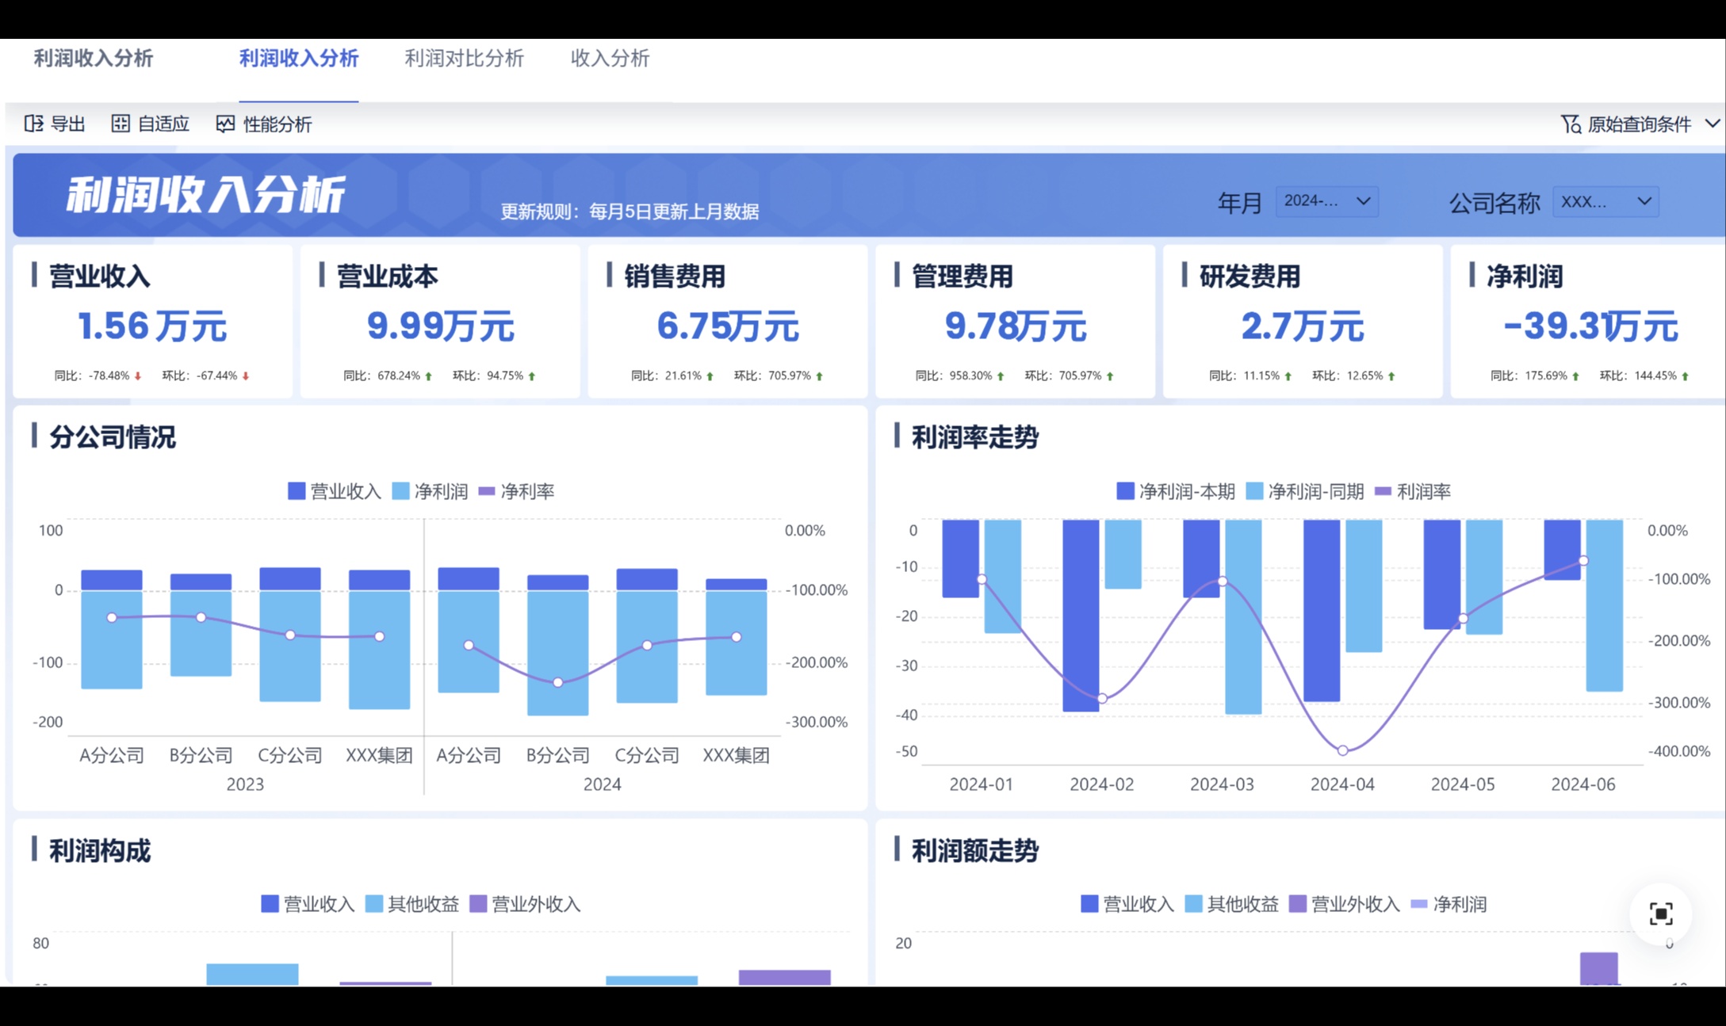Click the 自适应 button label

click(x=163, y=124)
